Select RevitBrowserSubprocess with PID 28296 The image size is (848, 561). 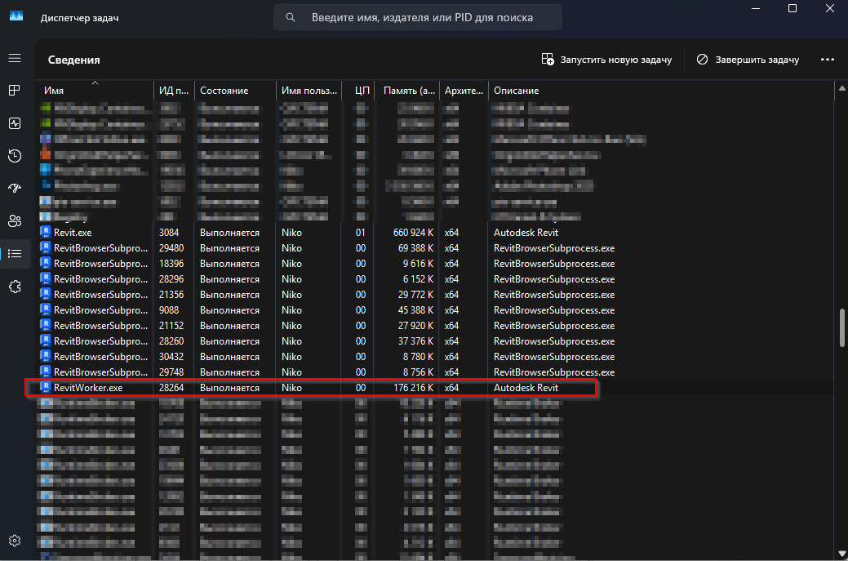435,279
